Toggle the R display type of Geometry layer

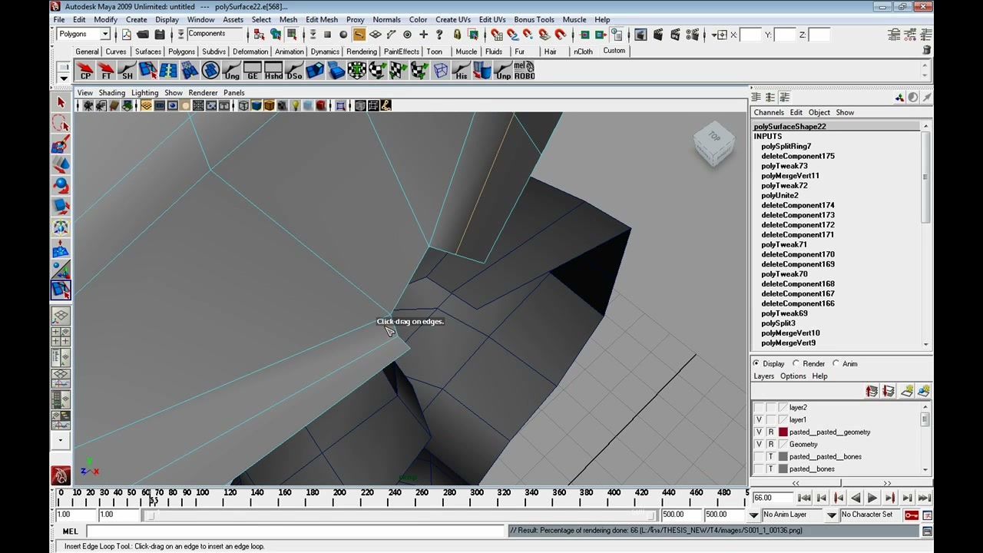[771, 445]
